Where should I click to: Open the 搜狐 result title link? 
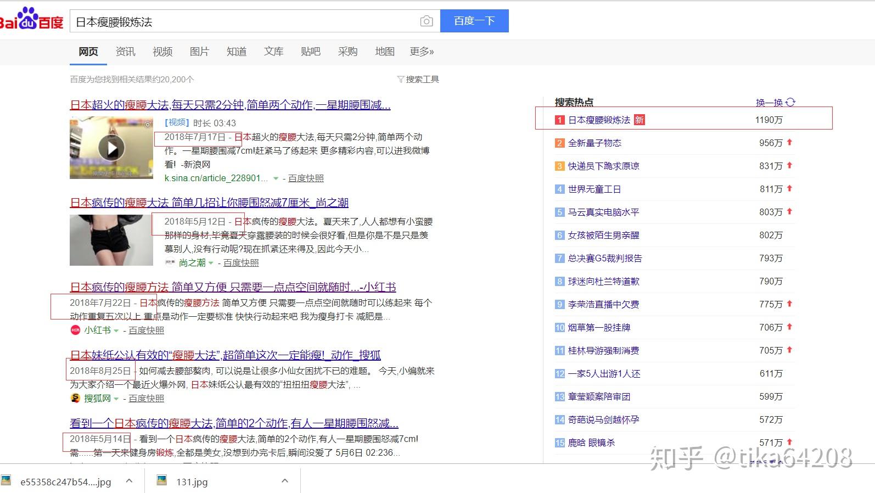pos(225,355)
